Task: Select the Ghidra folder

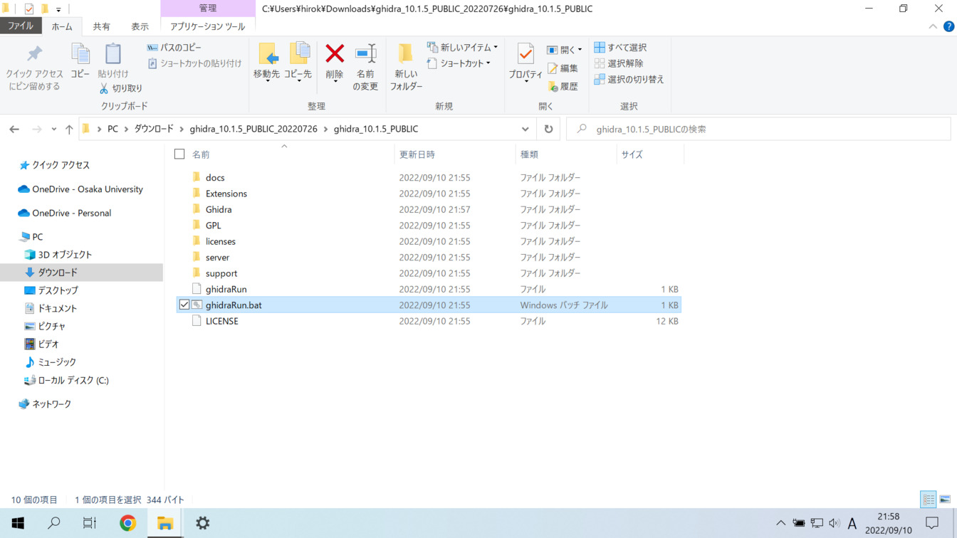Action: [218, 209]
